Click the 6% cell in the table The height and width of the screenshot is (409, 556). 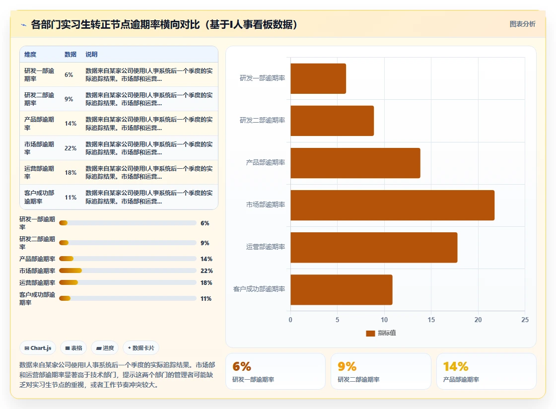click(x=69, y=75)
